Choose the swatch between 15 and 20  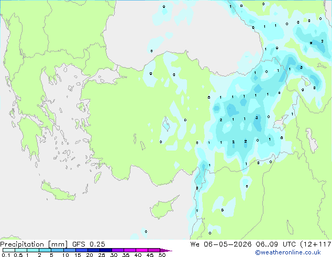coord(81,250)
